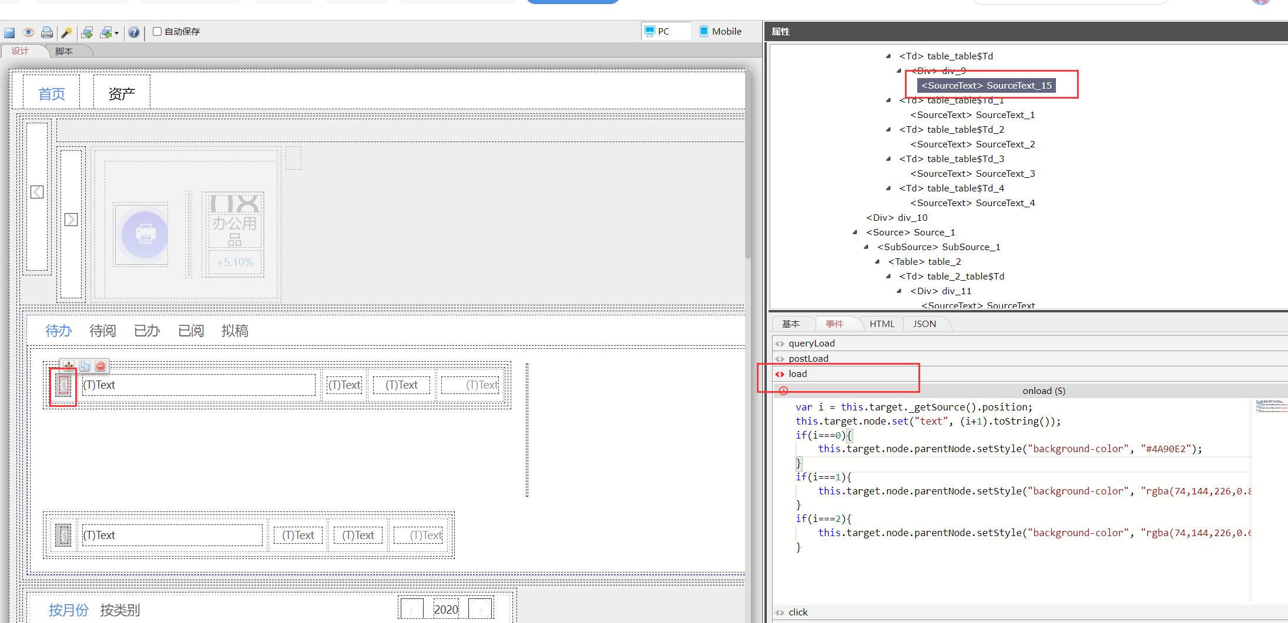This screenshot has width=1288, height=623.
Task: Toggle the 自动保存 checkbox
Action: click(157, 32)
